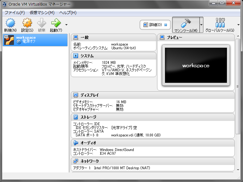Click the ストレージ section title

click(88, 117)
